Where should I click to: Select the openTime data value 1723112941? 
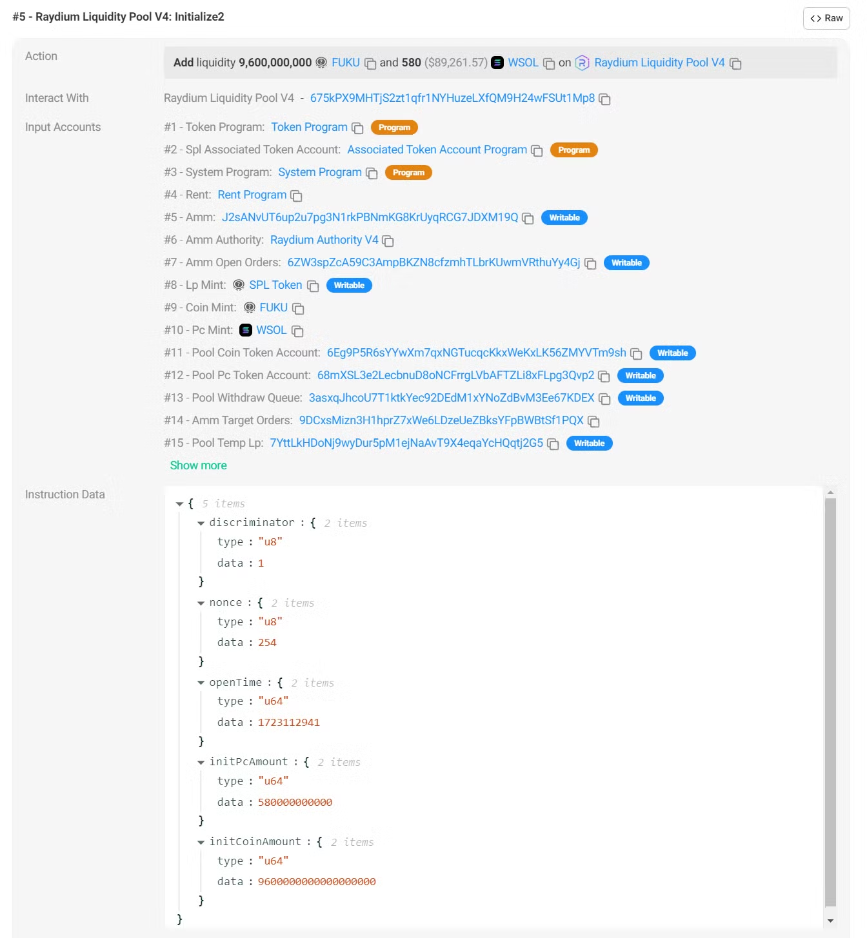coord(289,723)
